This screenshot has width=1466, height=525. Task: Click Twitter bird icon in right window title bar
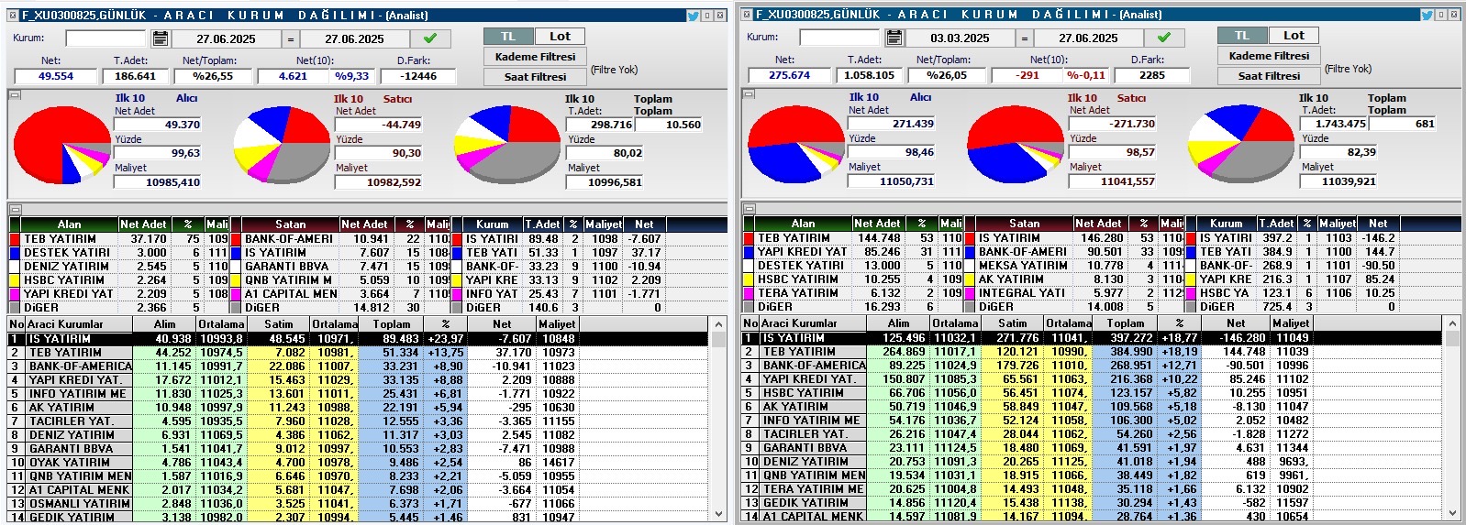pyautogui.click(x=1427, y=15)
